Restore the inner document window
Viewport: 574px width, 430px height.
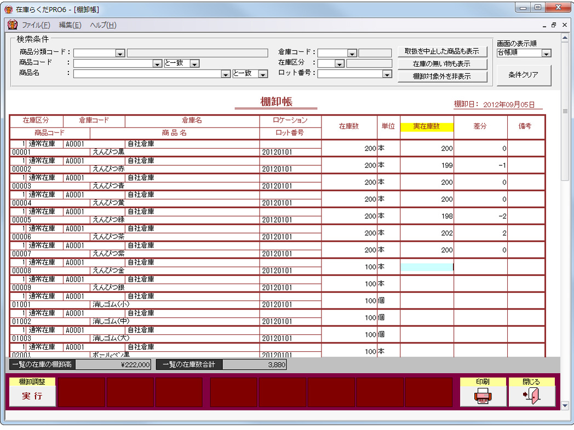click(x=554, y=25)
